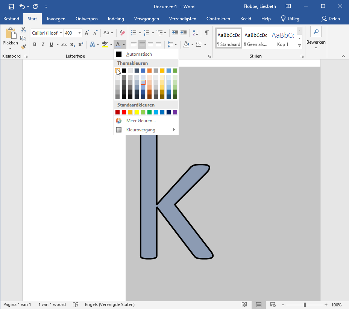Viewport: 349px width, 309px height.
Task: Click Engels (Verenigde Staten) language indicator
Action: 110,304
